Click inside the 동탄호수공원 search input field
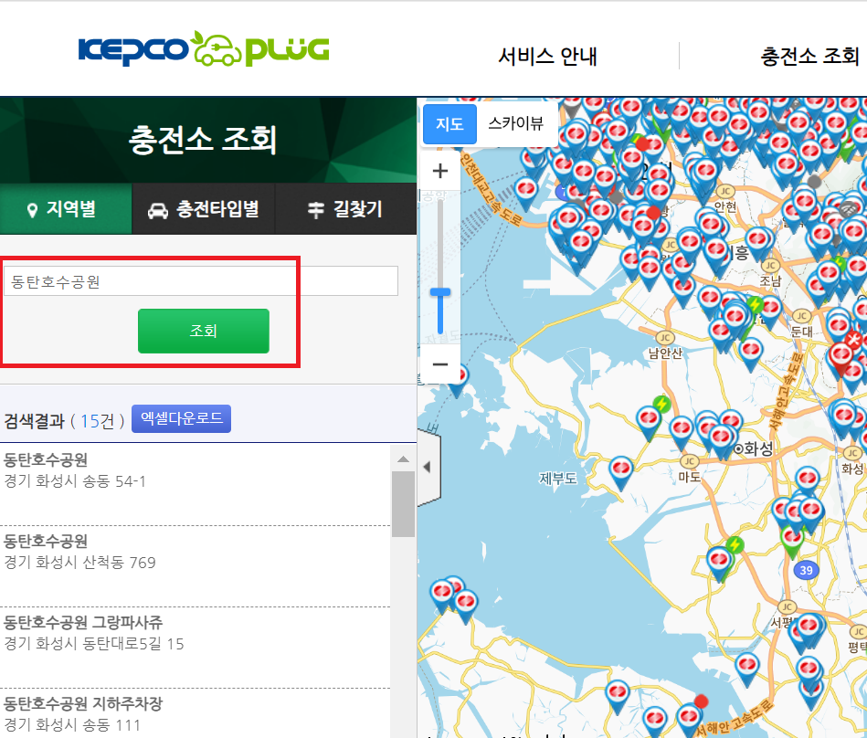Image resolution: width=867 pixels, height=738 pixels. pyautogui.click(x=201, y=280)
